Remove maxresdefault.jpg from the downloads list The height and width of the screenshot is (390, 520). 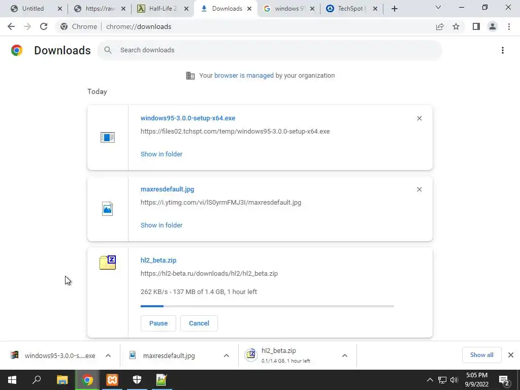pyautogui.click(x=419, y=189)
